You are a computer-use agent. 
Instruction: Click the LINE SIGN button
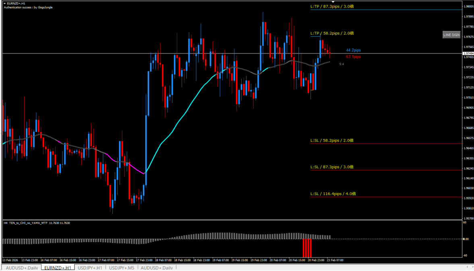451,35
